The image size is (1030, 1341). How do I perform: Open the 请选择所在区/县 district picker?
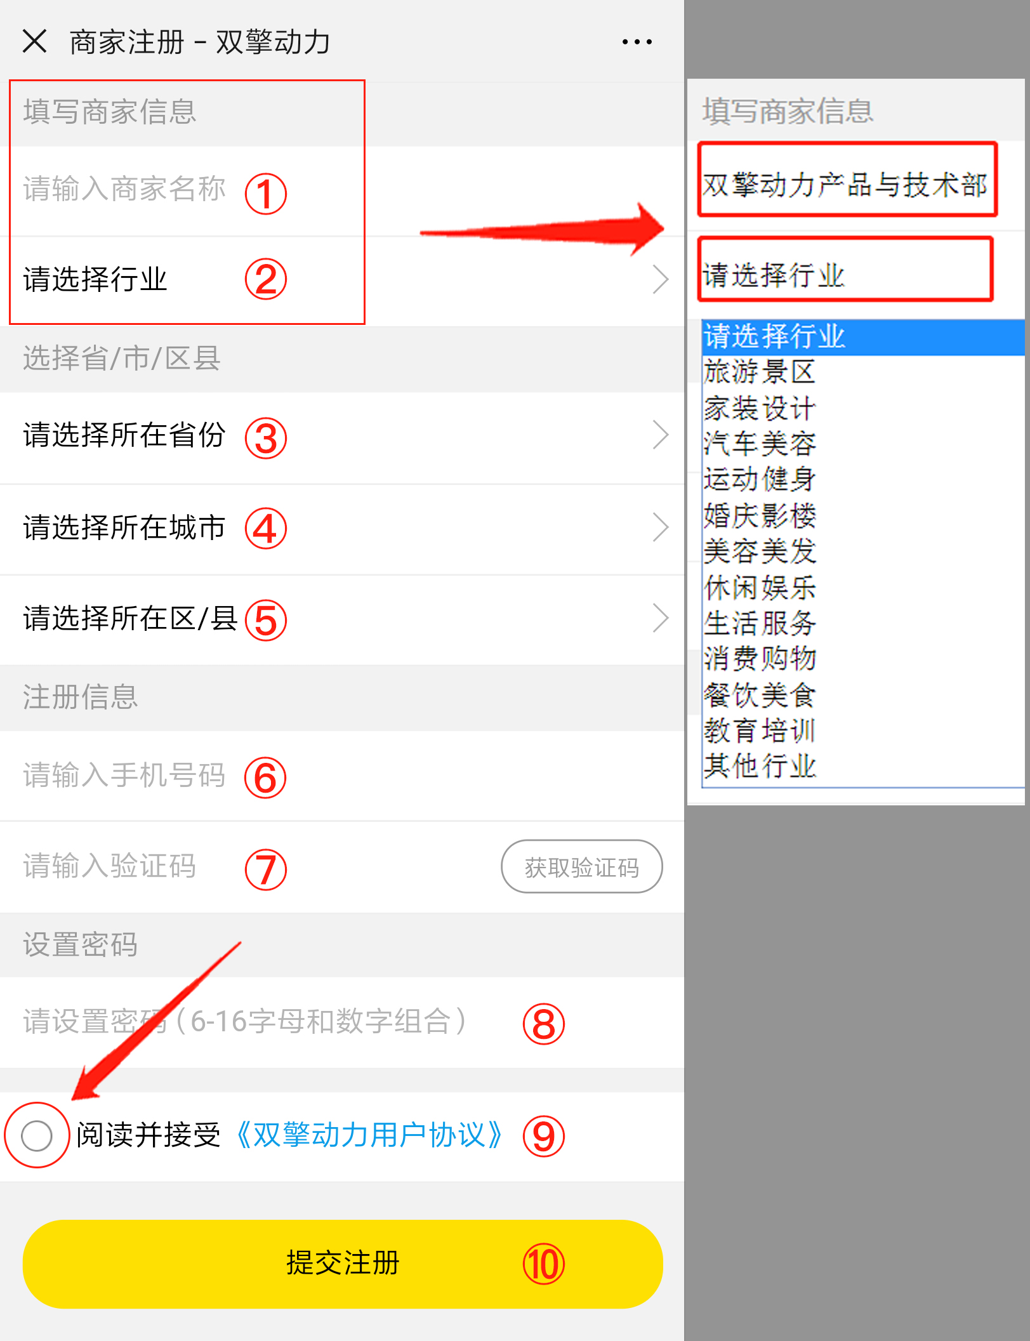pos(342,619)
